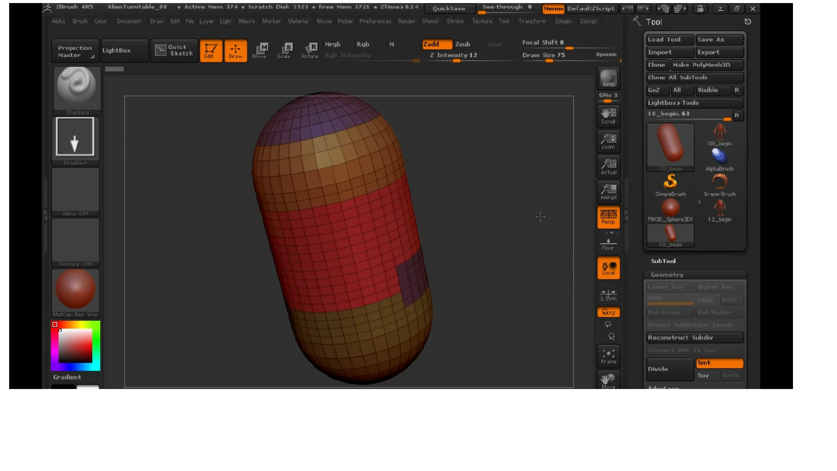Open the Zplugin menu

click(x=563, y=21)
